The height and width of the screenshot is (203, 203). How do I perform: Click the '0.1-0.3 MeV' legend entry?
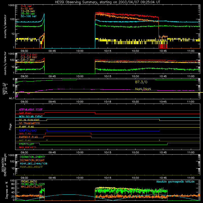pyautogui.click(x=29, y=55)
